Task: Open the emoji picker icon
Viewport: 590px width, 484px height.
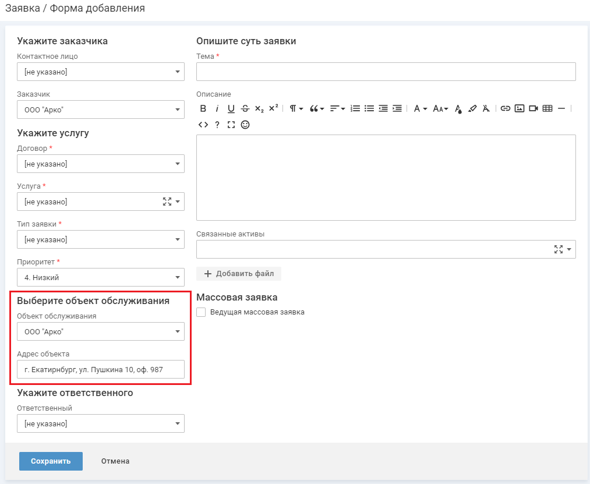Action: (x=245, y=125)
